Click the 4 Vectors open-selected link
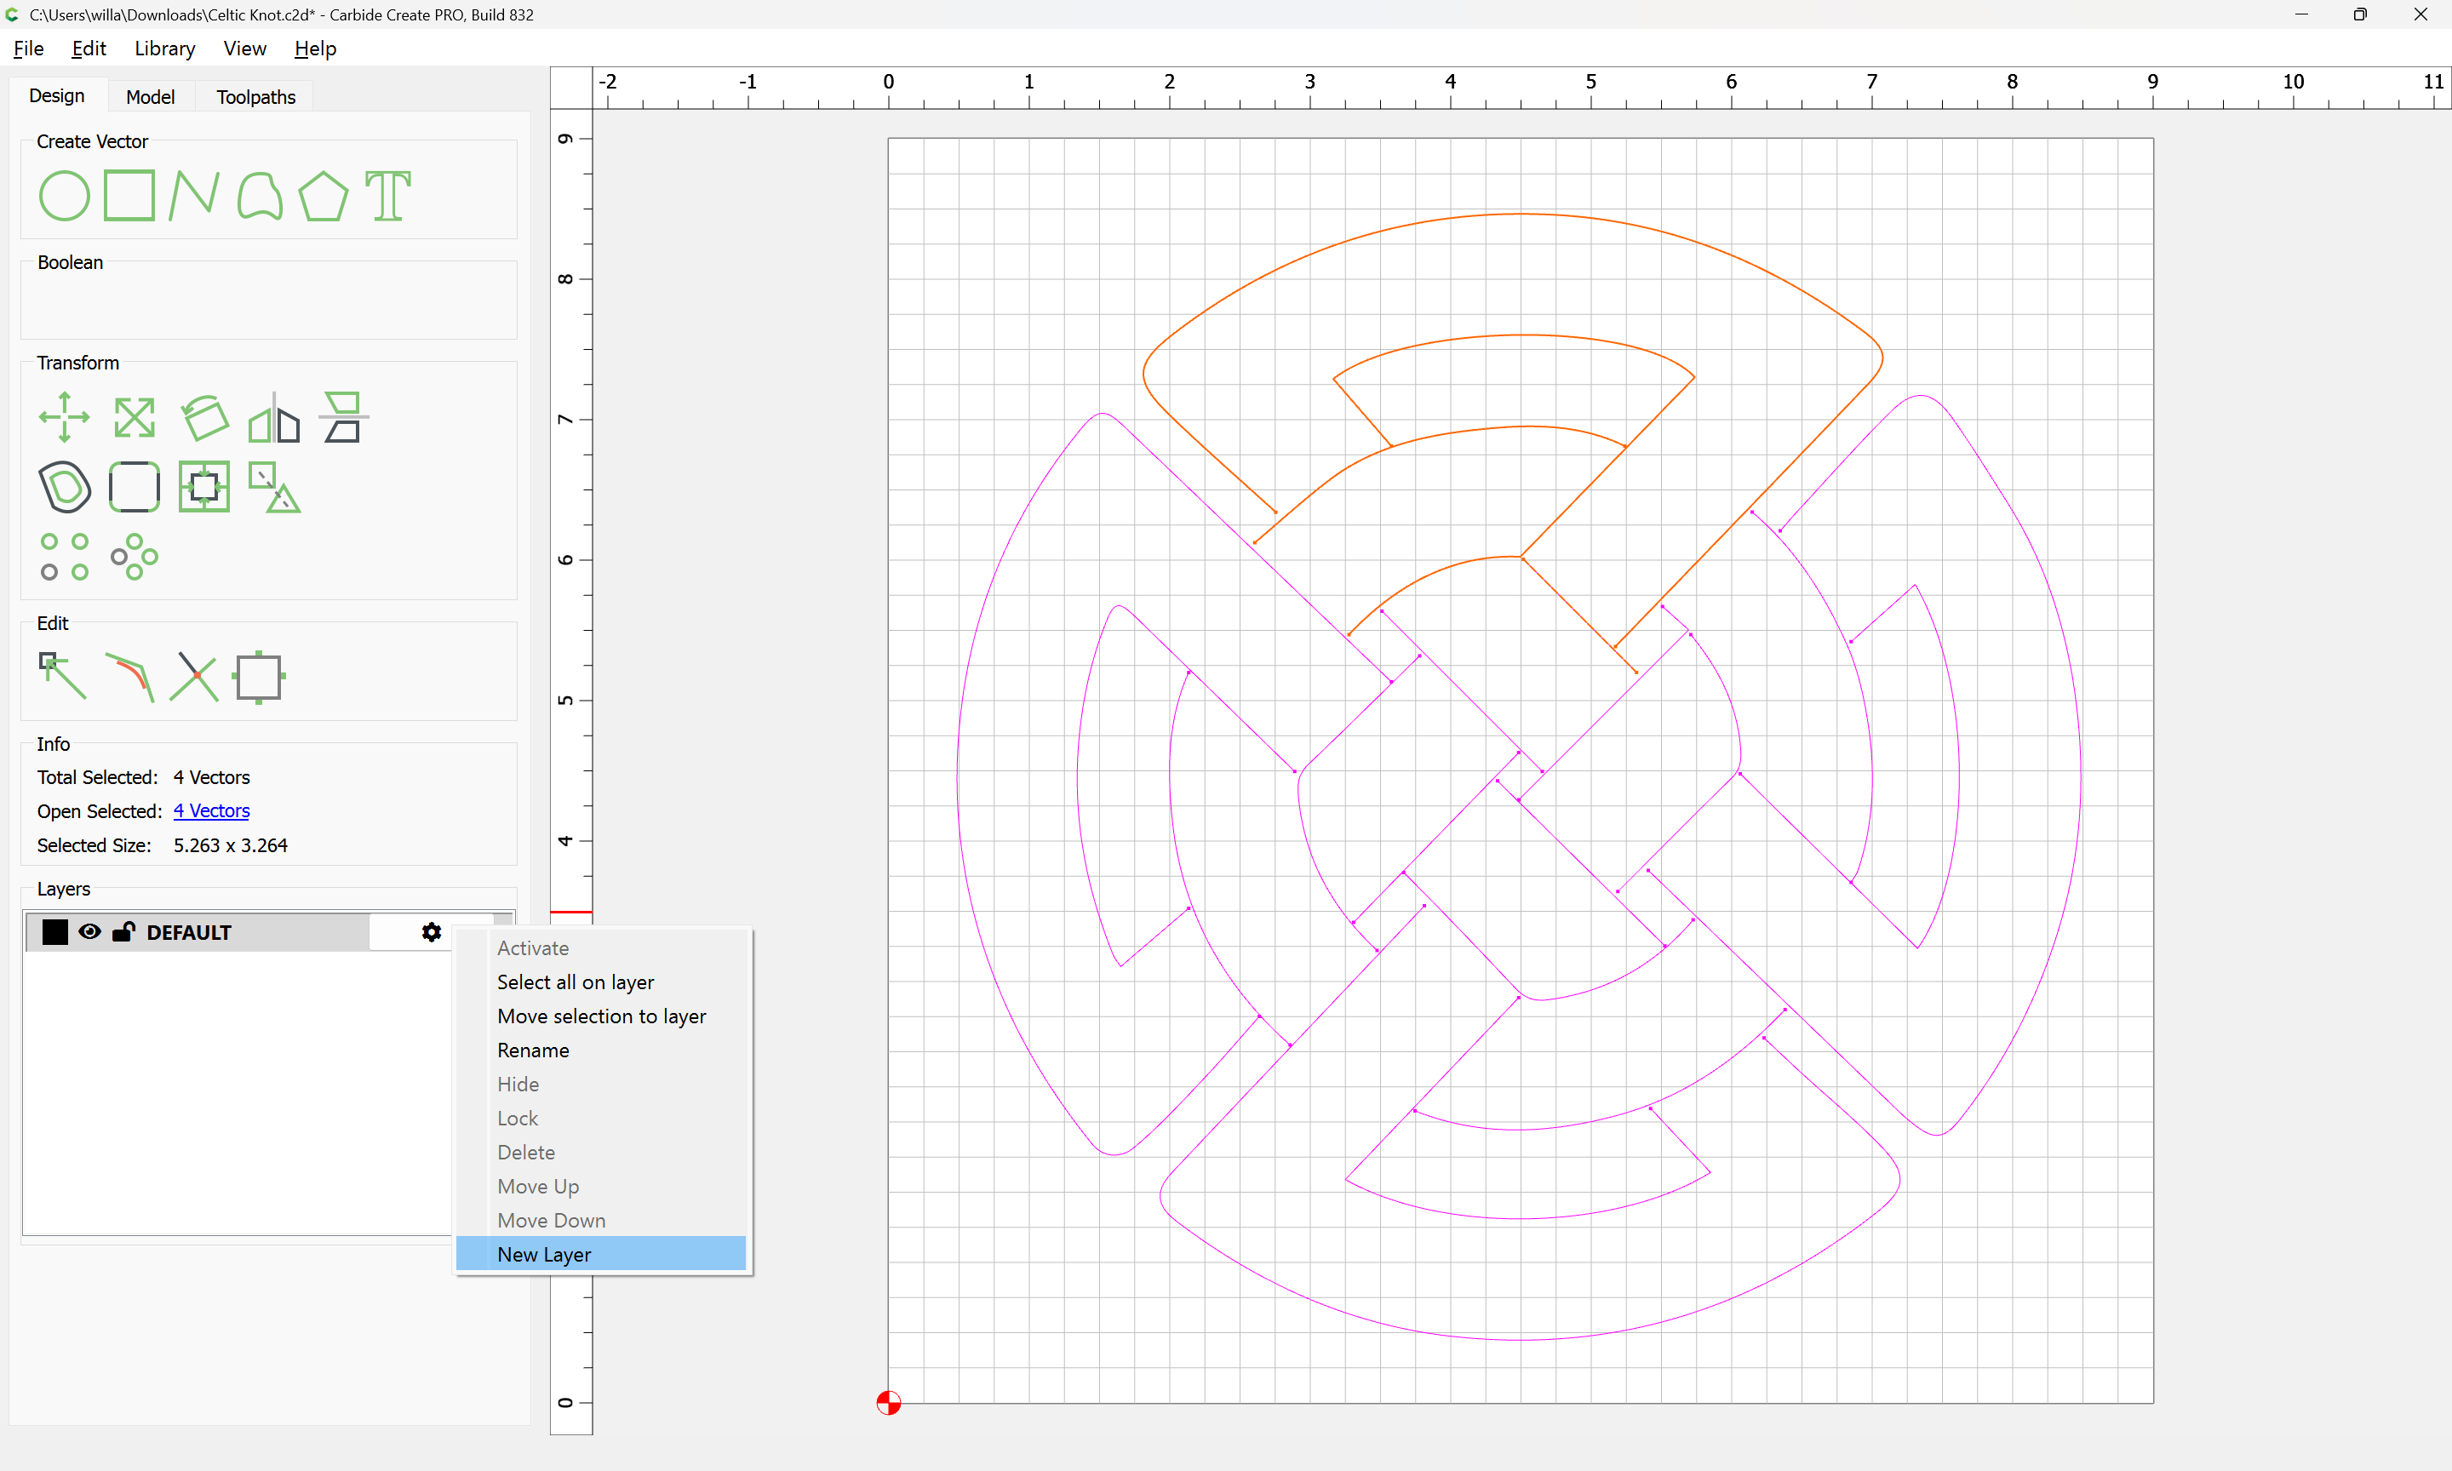The image size is (2452, 1471). click(x=211, y=810)
